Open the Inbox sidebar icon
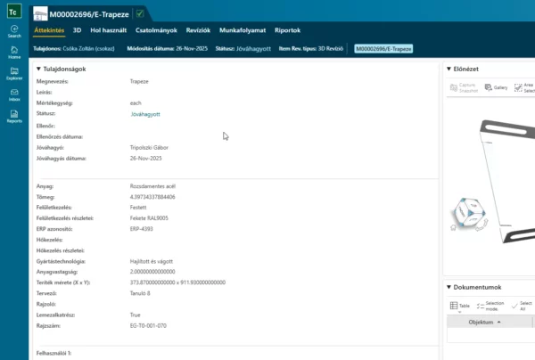The image size is (535, 360). click(14, 94)
